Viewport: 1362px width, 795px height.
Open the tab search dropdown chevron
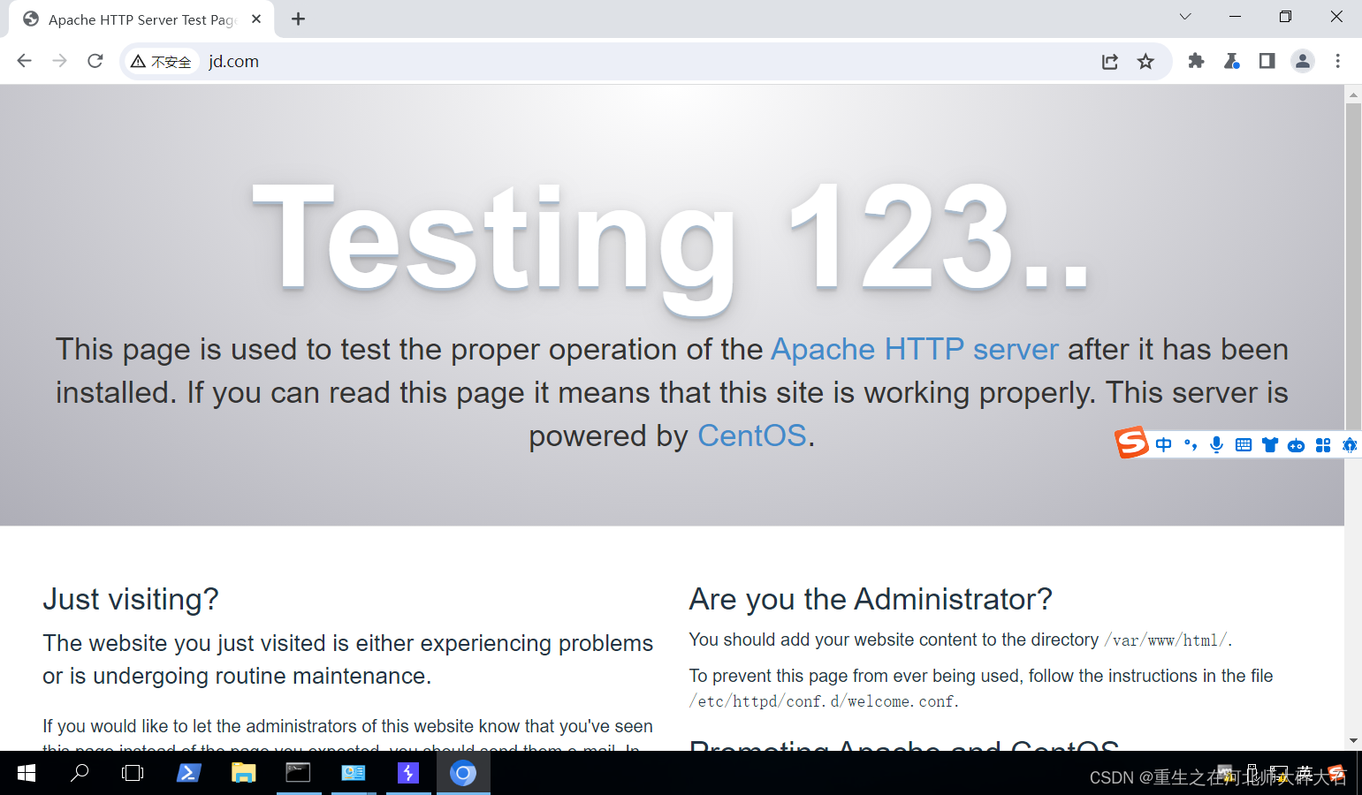coord(1185,17)
